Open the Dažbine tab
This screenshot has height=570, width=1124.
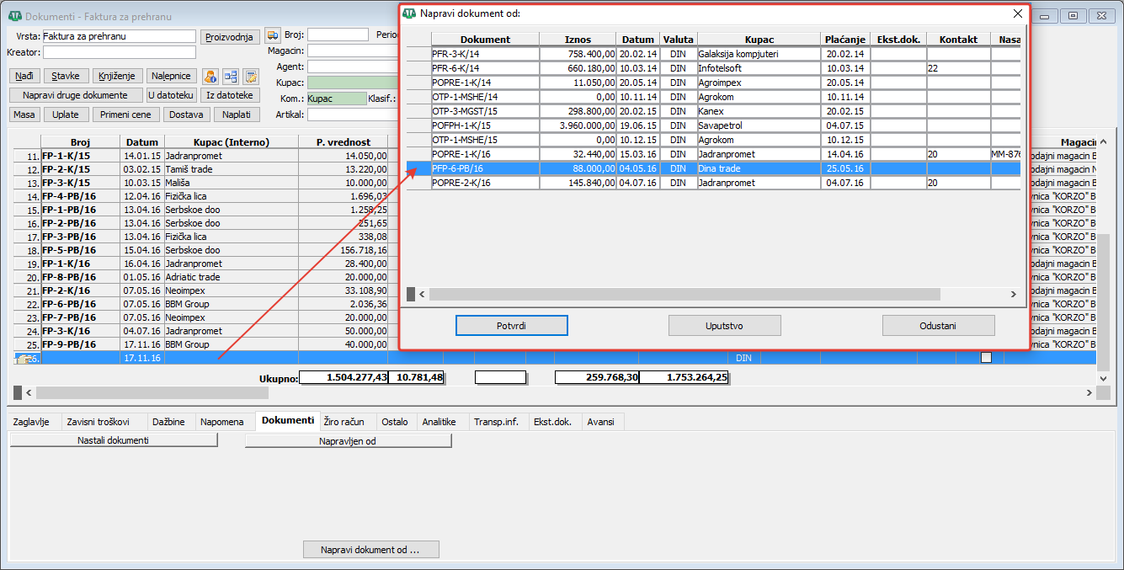pos(171,422)
